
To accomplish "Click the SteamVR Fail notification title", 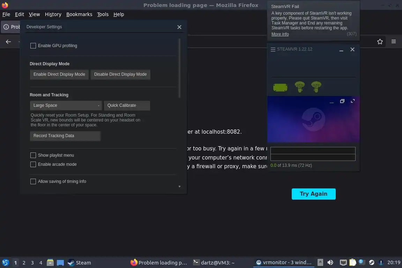I will (285, 6).
